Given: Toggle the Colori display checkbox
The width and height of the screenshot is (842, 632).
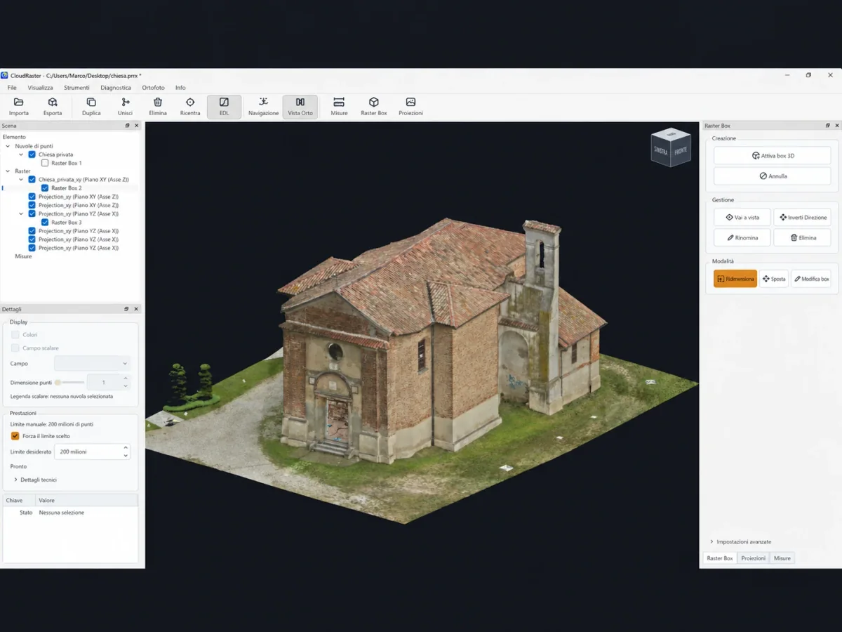Looking at the screenshot, I should point(15,335).
